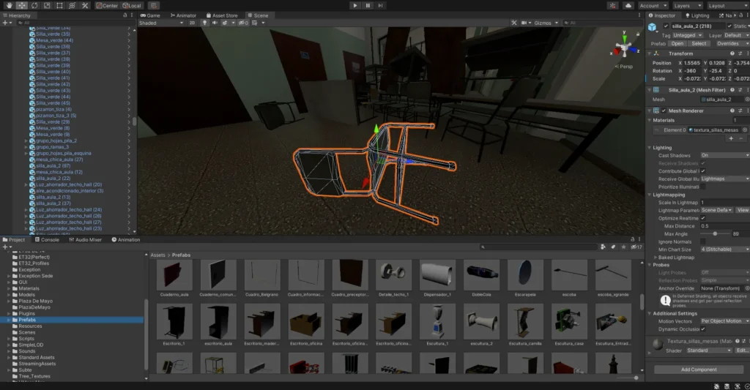The width and height of the screenshot is (750, 390).
Task: Select pizarron_tiza (4) in Hierarchy
Action: pyautogui.click(x=53, y=109)
